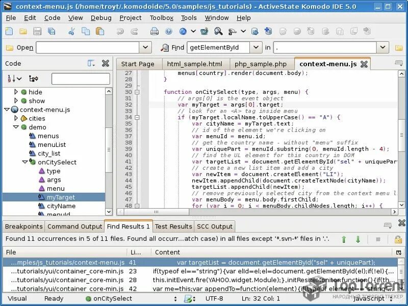Screen dimensions: 408x306
Task: Close the bottom output pane
Action: pyautogui.click(x=402, y=223)
